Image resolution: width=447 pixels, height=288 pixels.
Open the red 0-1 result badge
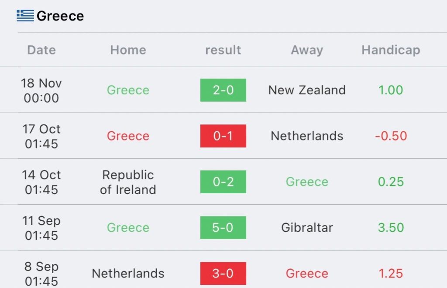click(x=223, y=136)
